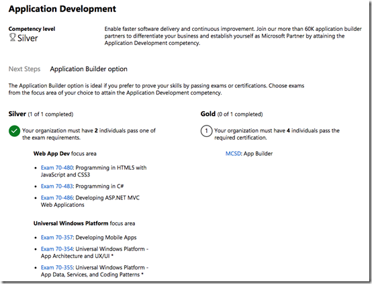Click the Silver competency level text
372x284 pixels.
tap(28, 38)
